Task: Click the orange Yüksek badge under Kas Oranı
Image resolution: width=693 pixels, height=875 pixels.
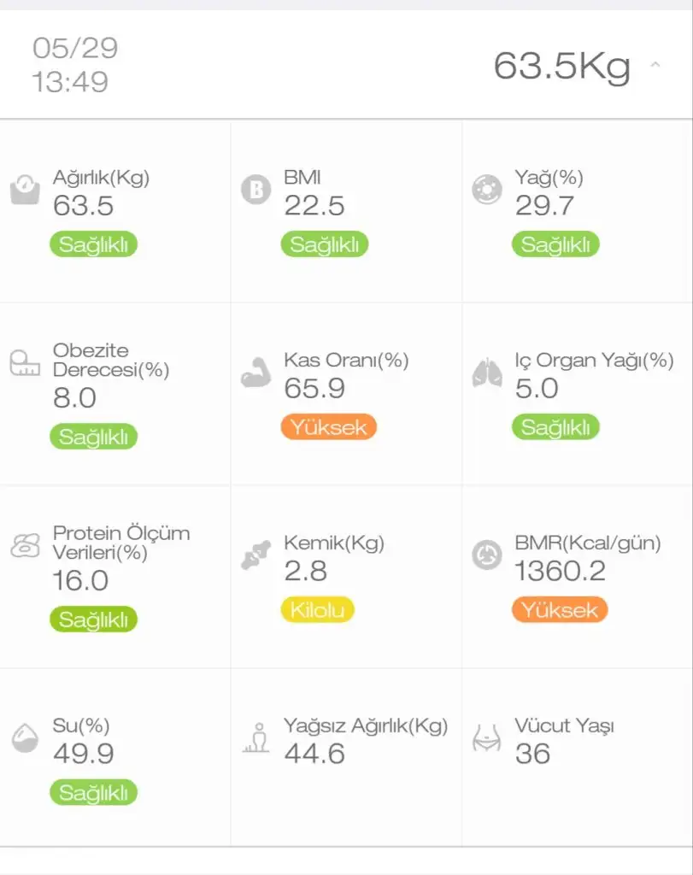Action: pos(329,427)
